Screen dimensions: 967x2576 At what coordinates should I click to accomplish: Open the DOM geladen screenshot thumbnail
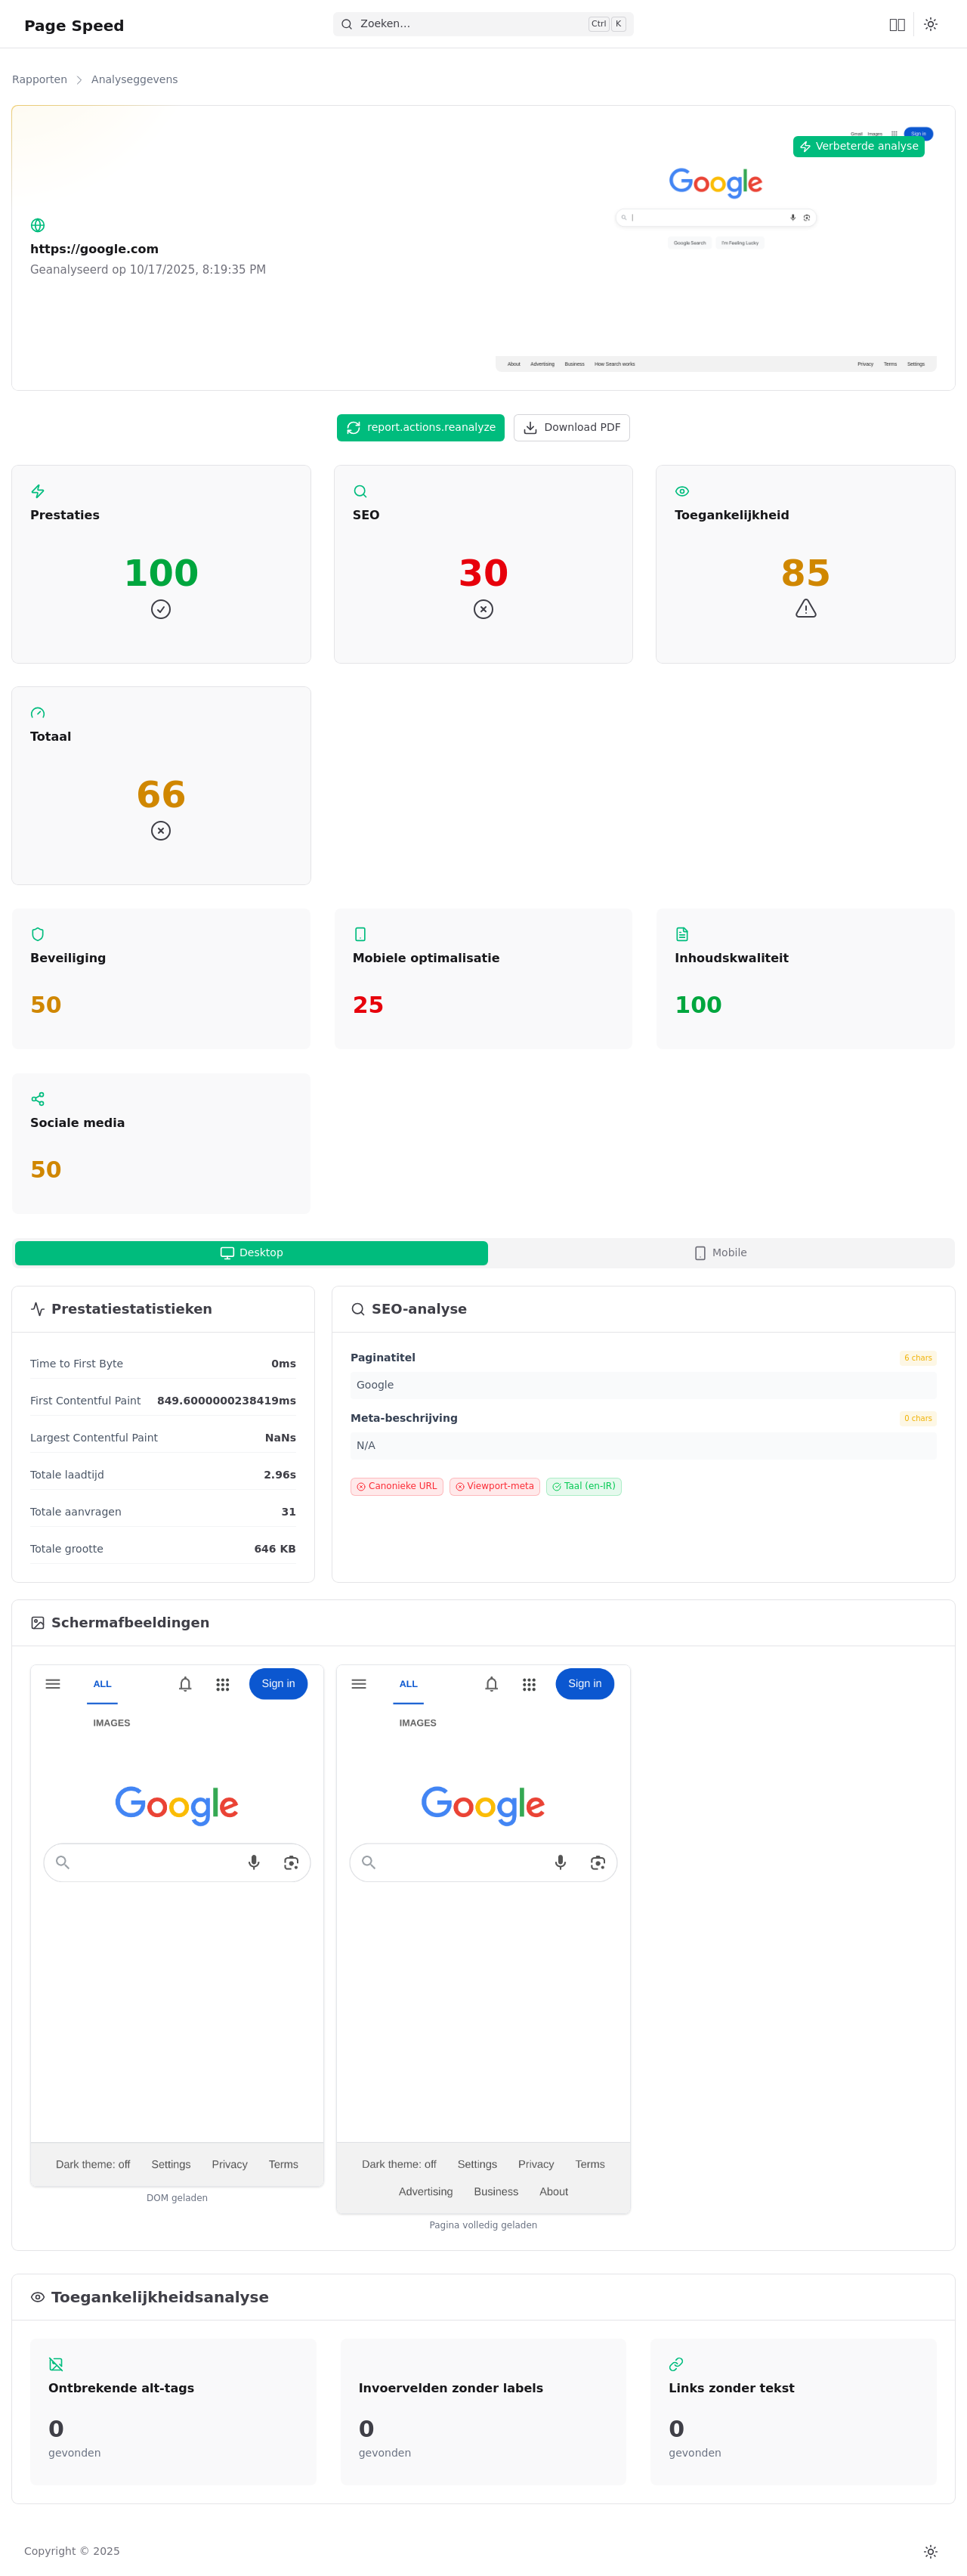click(177, 1925)
